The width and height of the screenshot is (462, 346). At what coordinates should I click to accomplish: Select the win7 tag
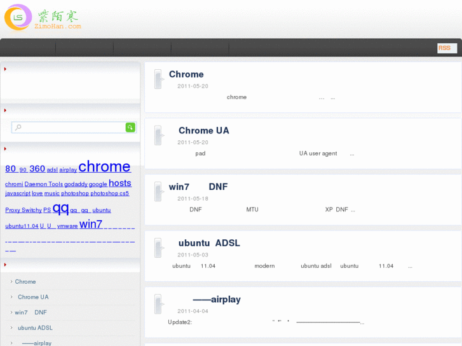click(x=91, y=224)
